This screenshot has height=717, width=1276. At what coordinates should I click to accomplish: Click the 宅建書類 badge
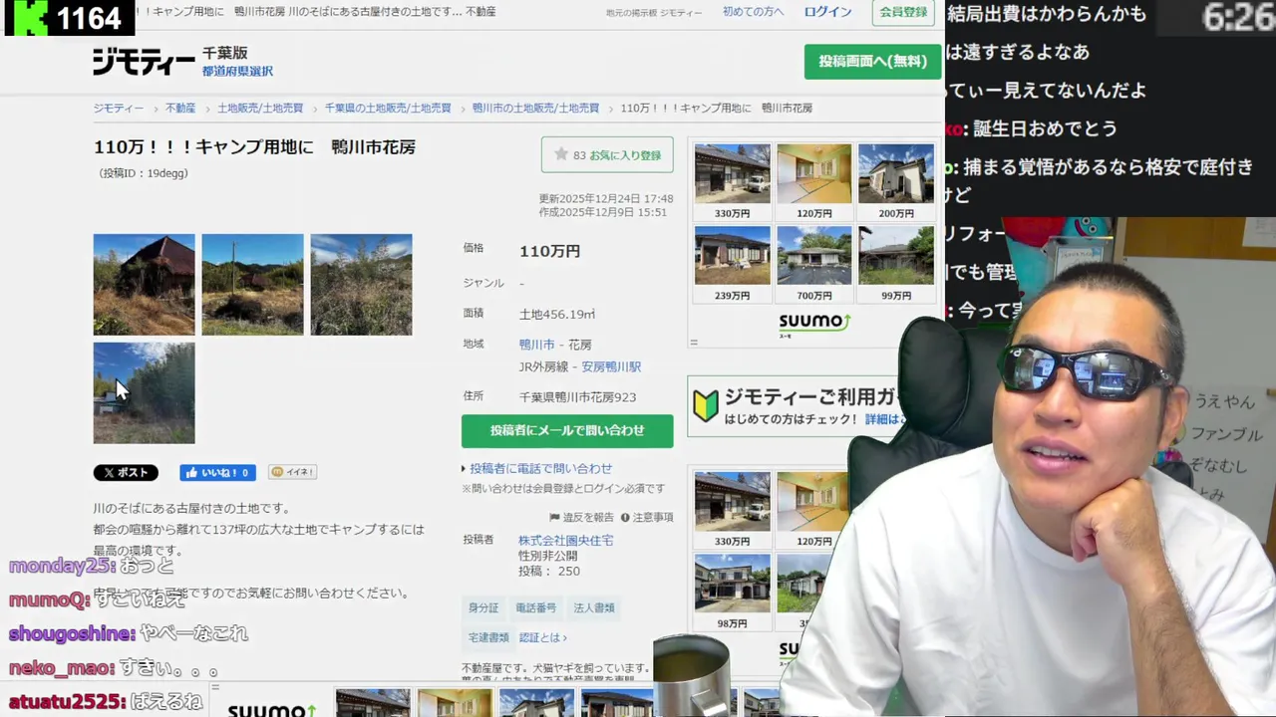point(488,637)
